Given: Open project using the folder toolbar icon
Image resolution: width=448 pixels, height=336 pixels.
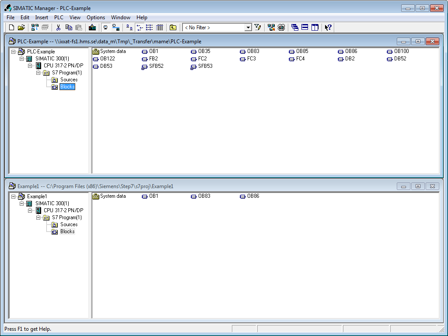Looking at the screenshot, I should pos(21,28).
